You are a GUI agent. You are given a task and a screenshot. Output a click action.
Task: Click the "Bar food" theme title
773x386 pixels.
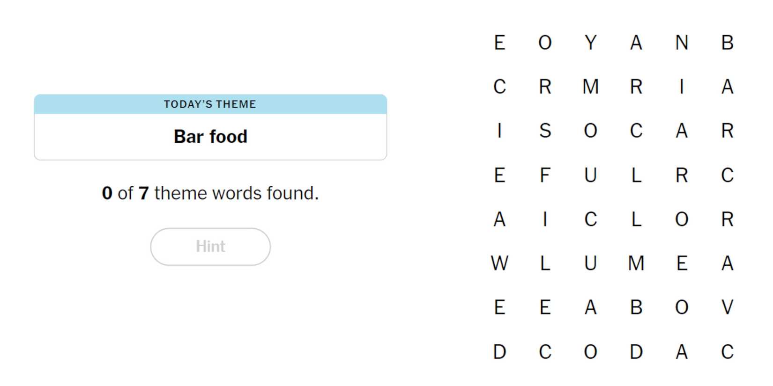click(x=210, y=137)
